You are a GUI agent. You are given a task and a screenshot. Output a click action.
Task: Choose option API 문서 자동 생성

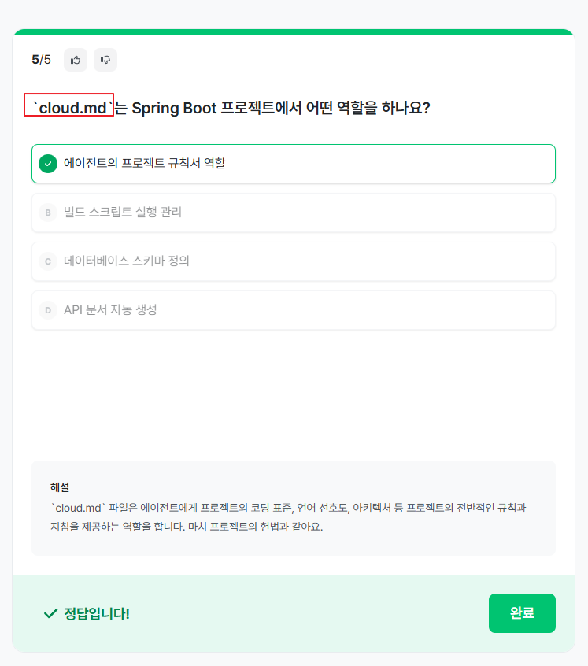(x=294, y=310)
